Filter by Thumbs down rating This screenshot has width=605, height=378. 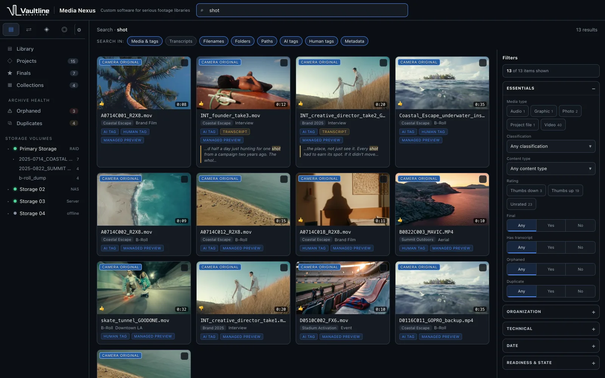526,191
